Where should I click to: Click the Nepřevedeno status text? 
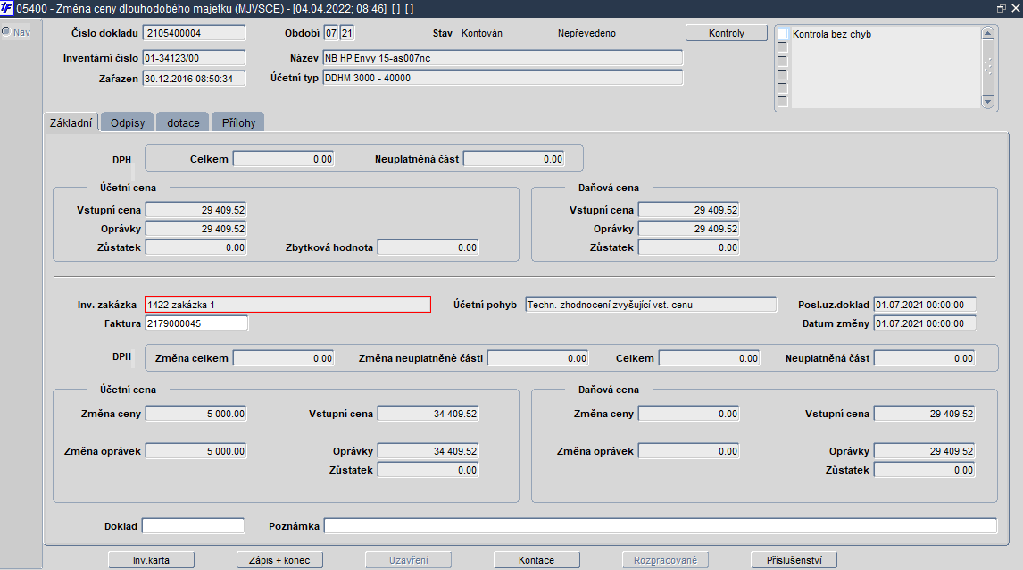586,33
